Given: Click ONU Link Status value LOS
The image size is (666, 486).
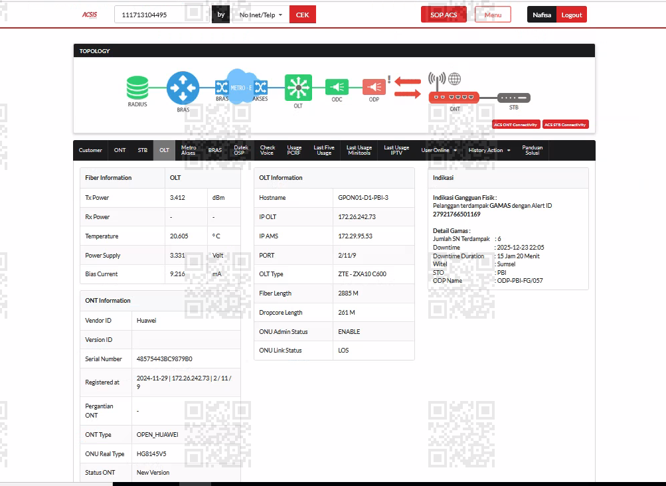Looking at the screenshot, I should 343,351.
